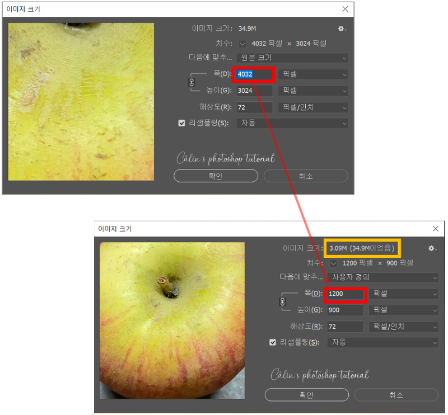Image resolution: width=448 pixels, height=415 pixels.
Task: Click the 3.09M (34.9M이었음) size text
Action: tap(362, 248)
